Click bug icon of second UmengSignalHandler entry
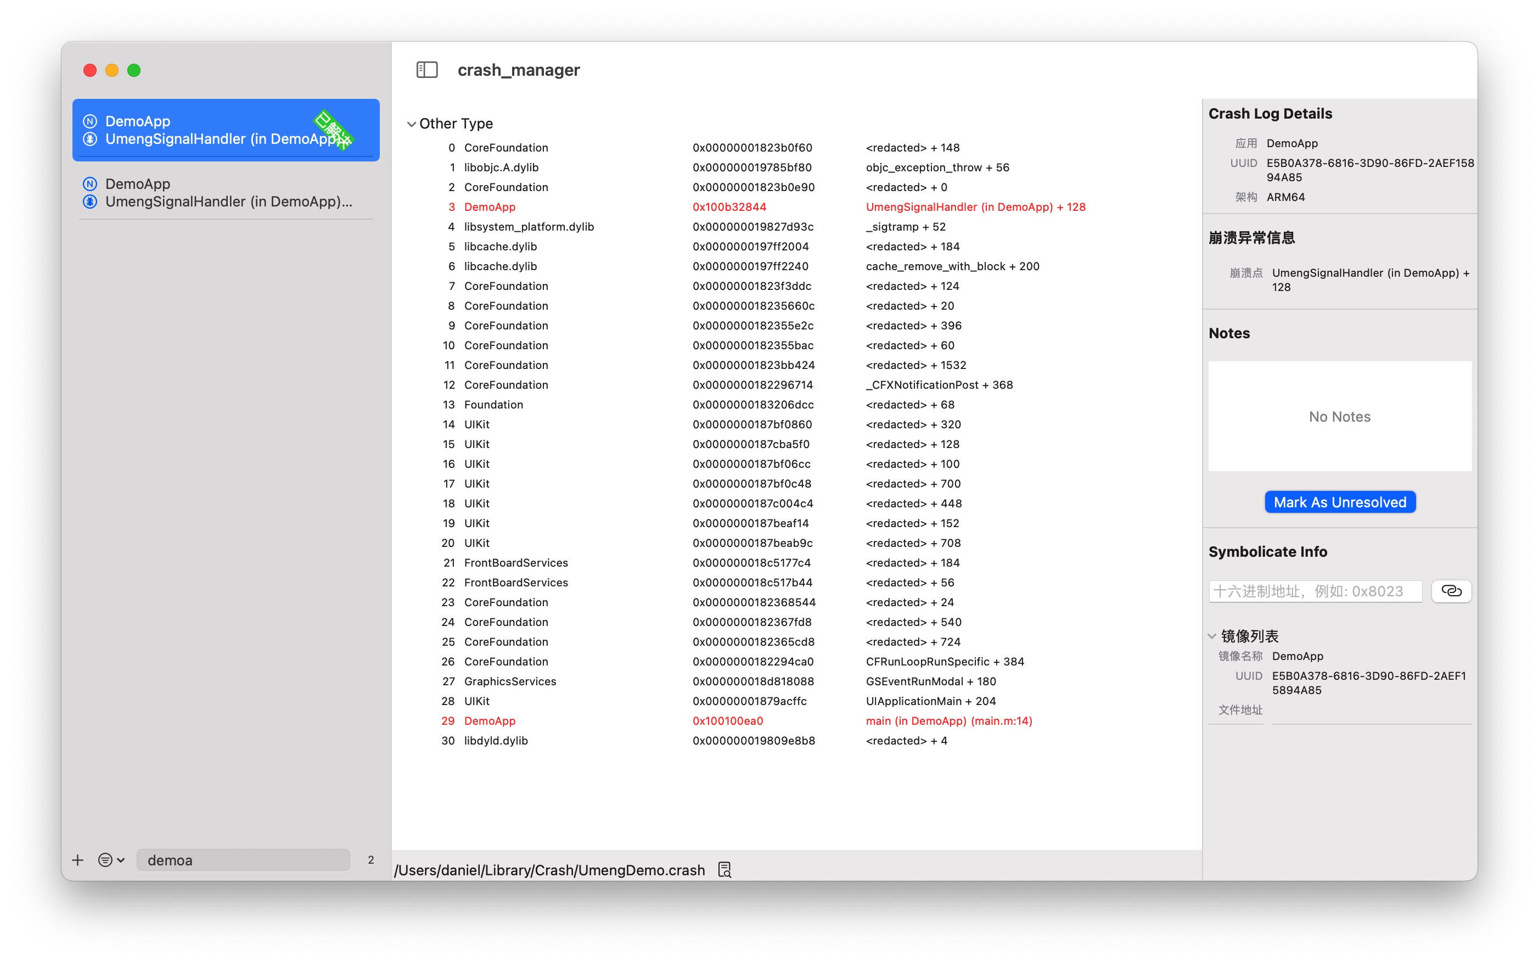Viewport: 1539px width, 962px height. pyautogui.click(x=91, y=202)
